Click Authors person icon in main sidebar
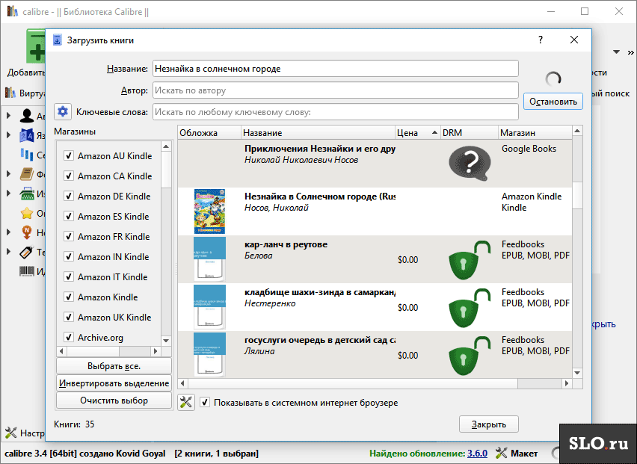The image size is (637, 464). [x=27, y=116]
